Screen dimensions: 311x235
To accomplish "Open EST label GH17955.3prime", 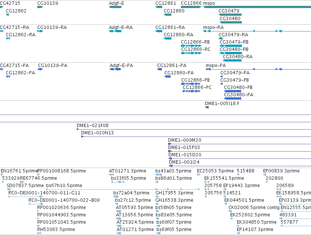I will [x=174, y=193].
